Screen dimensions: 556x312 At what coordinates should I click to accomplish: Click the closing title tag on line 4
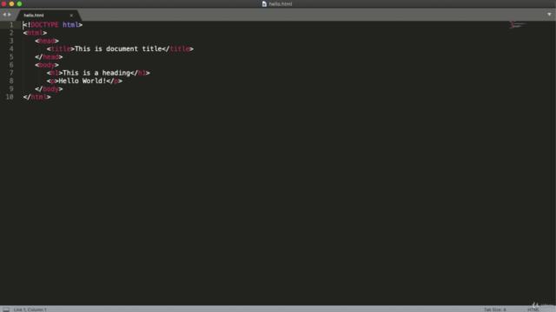[177, 49]
